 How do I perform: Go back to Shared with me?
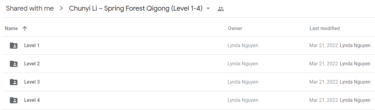30,9
